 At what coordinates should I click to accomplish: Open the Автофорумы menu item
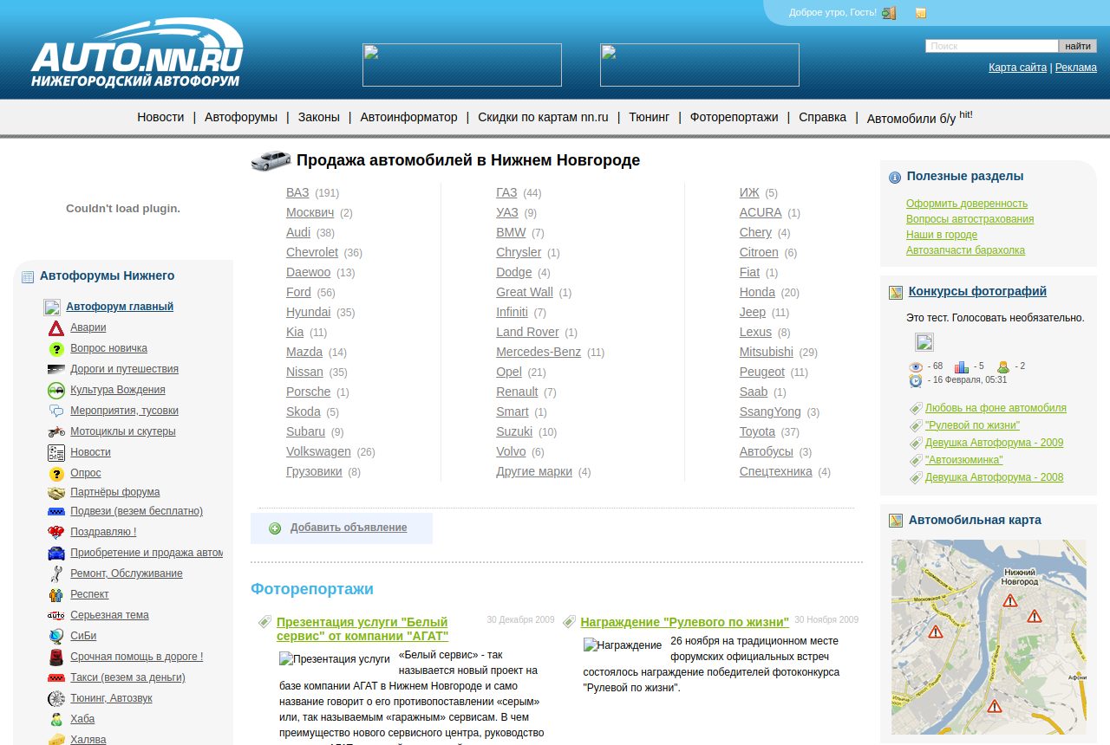pyautogui.click(x=241, y=117)
